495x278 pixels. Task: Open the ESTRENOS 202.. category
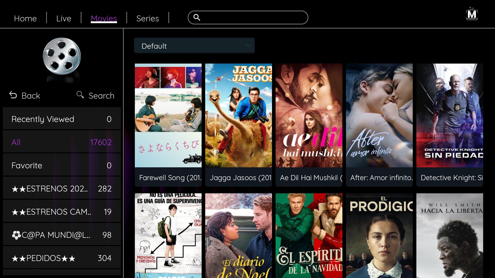62,188
